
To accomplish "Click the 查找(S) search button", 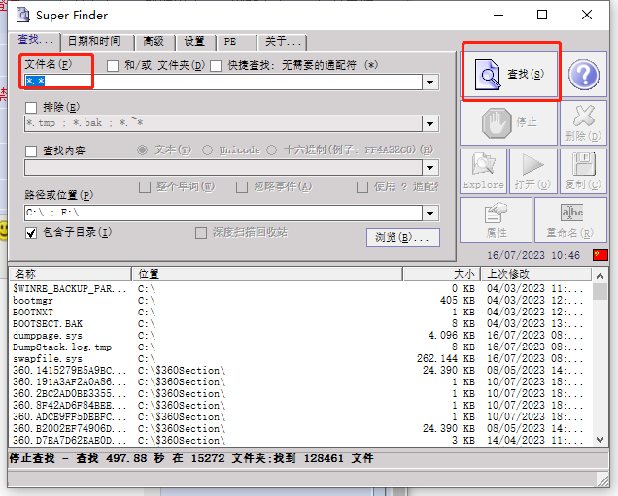I will [509, 74].
